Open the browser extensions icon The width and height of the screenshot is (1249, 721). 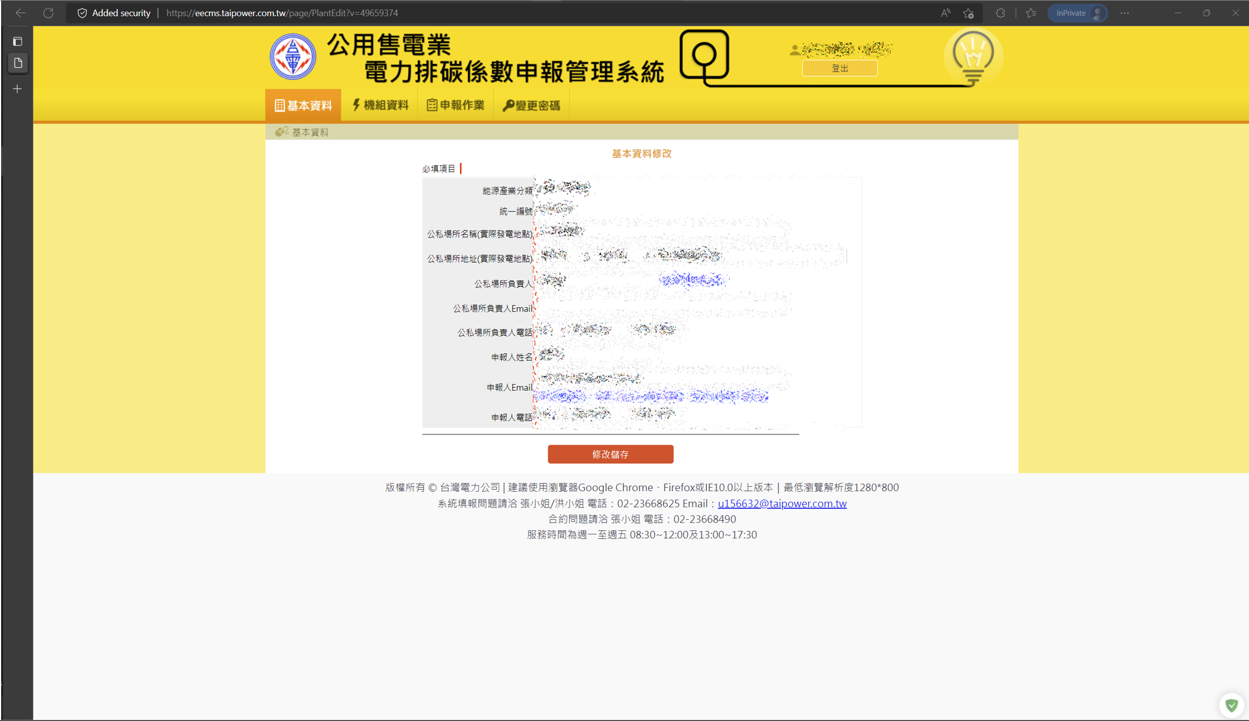1001,13
